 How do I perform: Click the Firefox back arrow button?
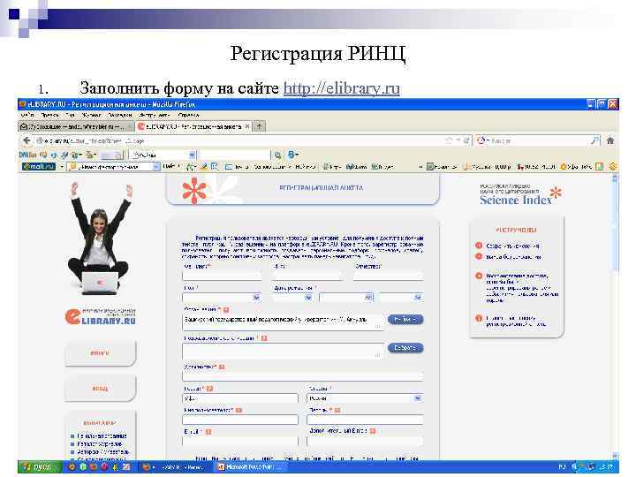pyautogui.click(x=26, y=140)
